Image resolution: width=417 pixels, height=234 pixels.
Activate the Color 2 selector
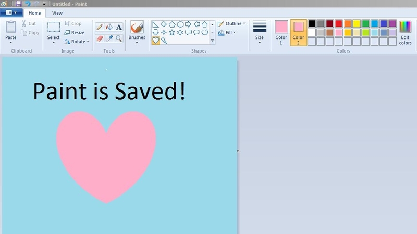pyautogui.click(x=298, y=31)
